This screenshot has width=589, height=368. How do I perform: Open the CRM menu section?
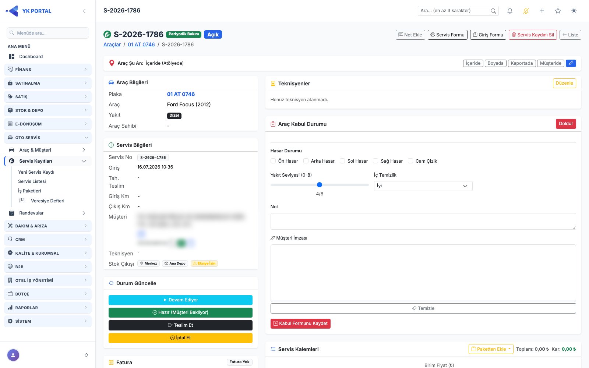click(48, 240)
